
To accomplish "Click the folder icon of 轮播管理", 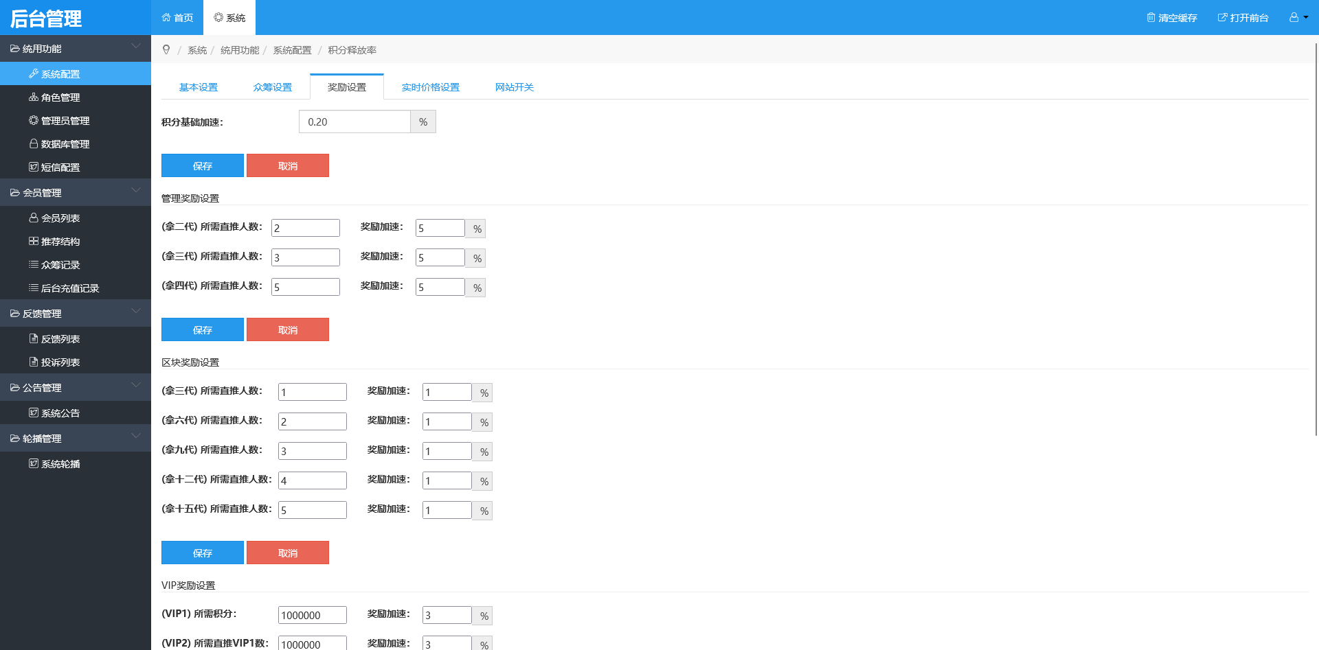I will coord(14,439).
